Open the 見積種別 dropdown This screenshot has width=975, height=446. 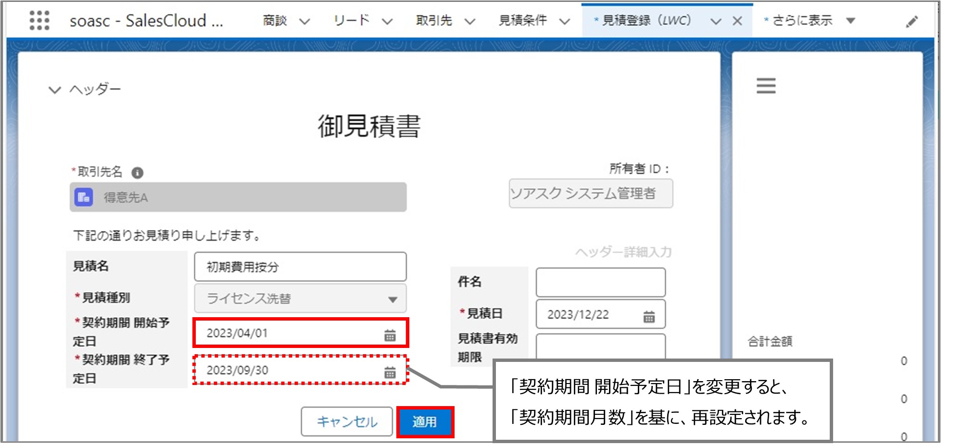click(x=393, y=298)
